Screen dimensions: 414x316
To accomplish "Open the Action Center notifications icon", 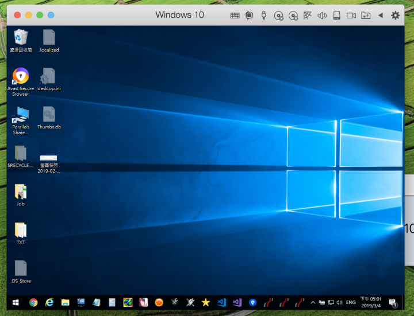I will 393,303.
